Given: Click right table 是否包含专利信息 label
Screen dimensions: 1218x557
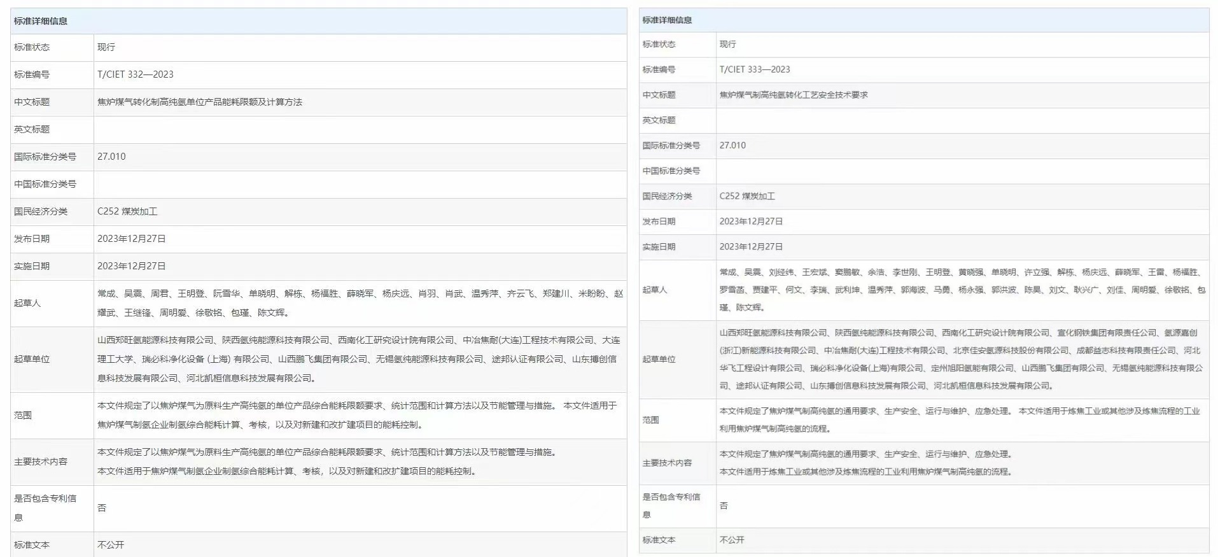Looking at the screenshot, I should coord(671,505).
